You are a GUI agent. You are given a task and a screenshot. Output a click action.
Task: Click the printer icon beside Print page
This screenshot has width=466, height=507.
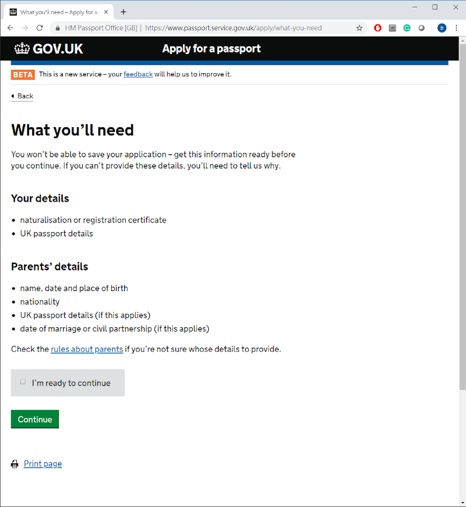[15, 464]
